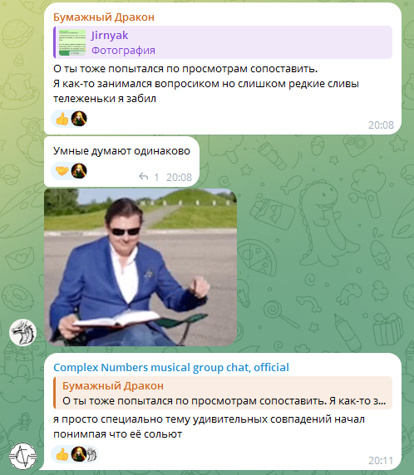This screenshot has height=475, width=414.
Task: Toggle the thumbs-up reaction on the last message
Action: [62, 454]
